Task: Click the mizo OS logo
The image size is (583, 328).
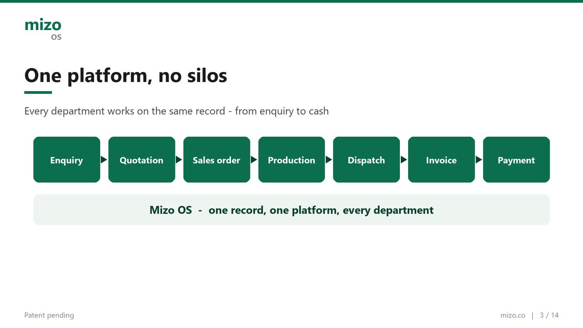Action: click(43, 29)
